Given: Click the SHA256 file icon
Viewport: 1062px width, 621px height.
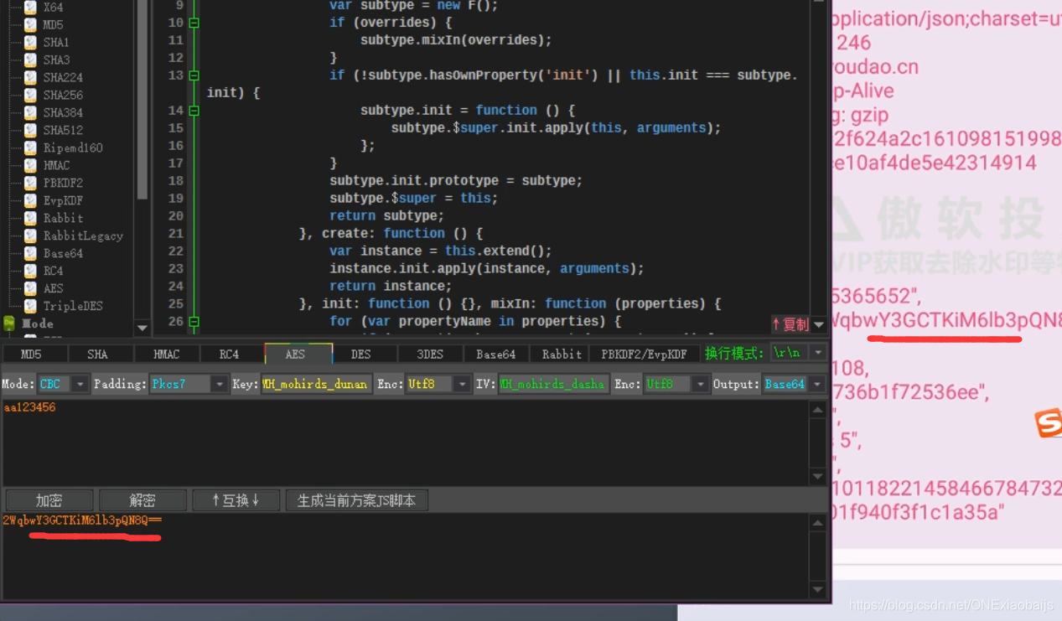Looking at the screenshot, I should [30, 95].
